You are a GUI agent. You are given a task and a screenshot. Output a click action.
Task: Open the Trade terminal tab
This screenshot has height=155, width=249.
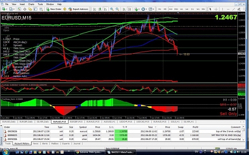(8, 144)
